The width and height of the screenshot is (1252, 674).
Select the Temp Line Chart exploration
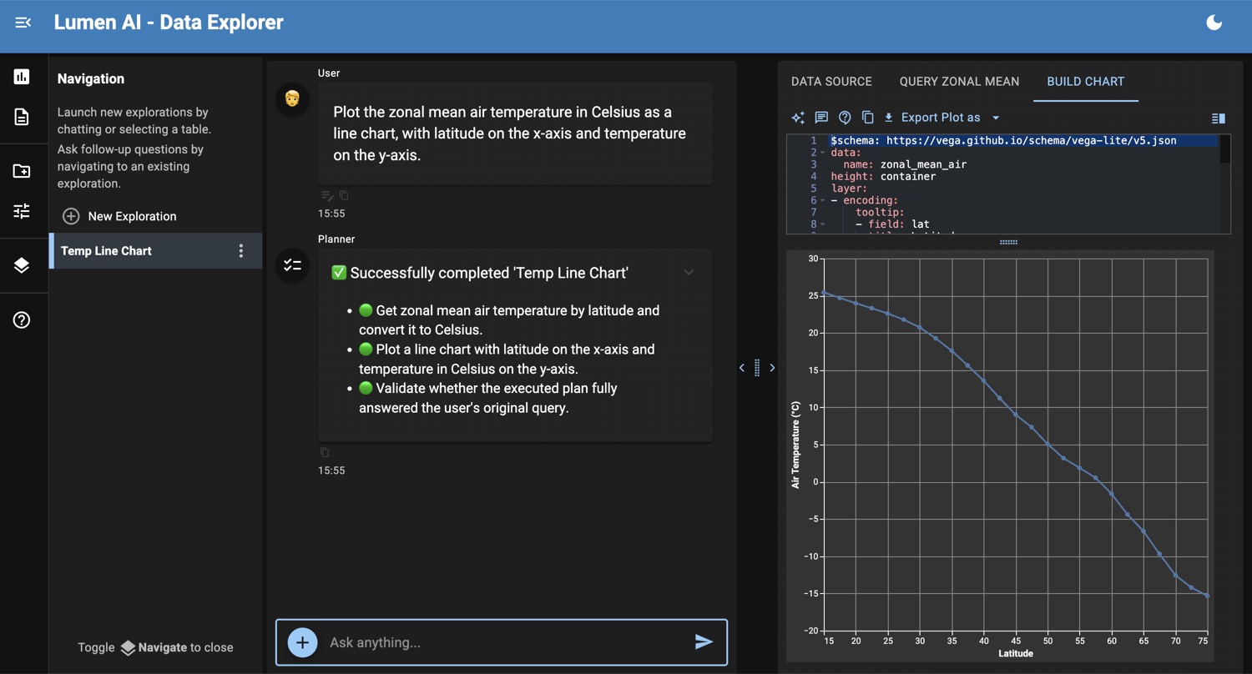point(155,251)
